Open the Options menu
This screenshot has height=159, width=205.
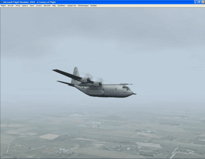(x=25, y=6)
